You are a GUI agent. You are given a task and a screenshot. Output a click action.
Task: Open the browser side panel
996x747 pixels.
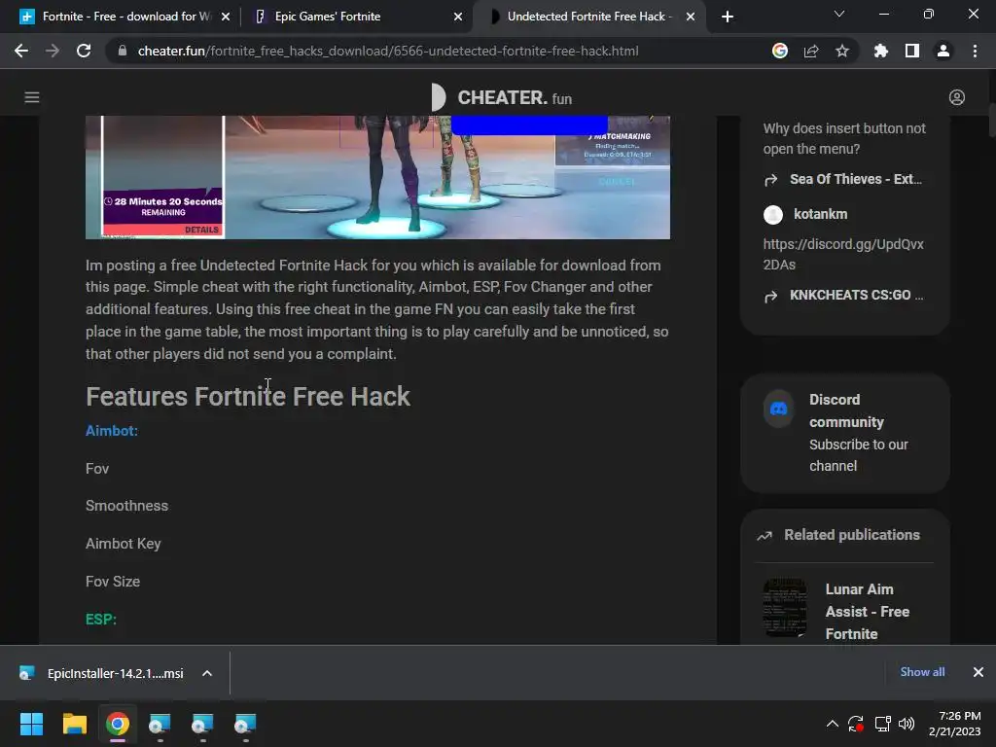click(x=911, y=51)
